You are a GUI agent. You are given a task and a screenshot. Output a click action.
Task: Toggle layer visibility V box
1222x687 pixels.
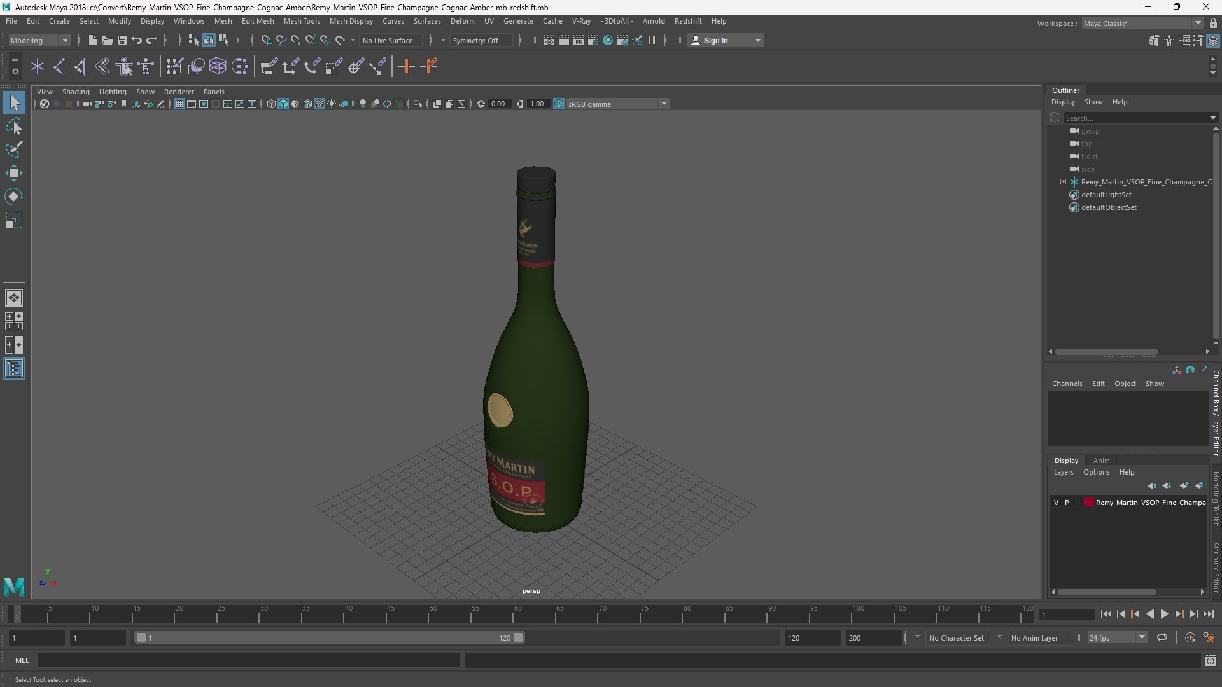[x=1057, y=503]
